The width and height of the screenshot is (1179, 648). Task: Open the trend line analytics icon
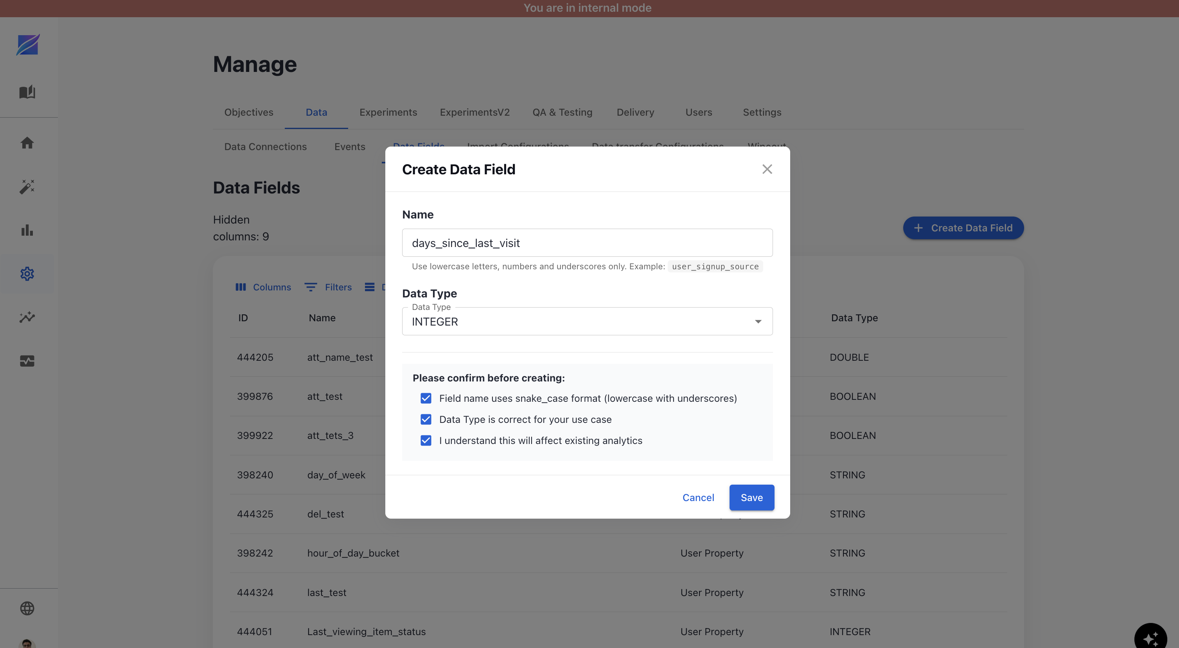pyautogui.click(x=27, y=317)
